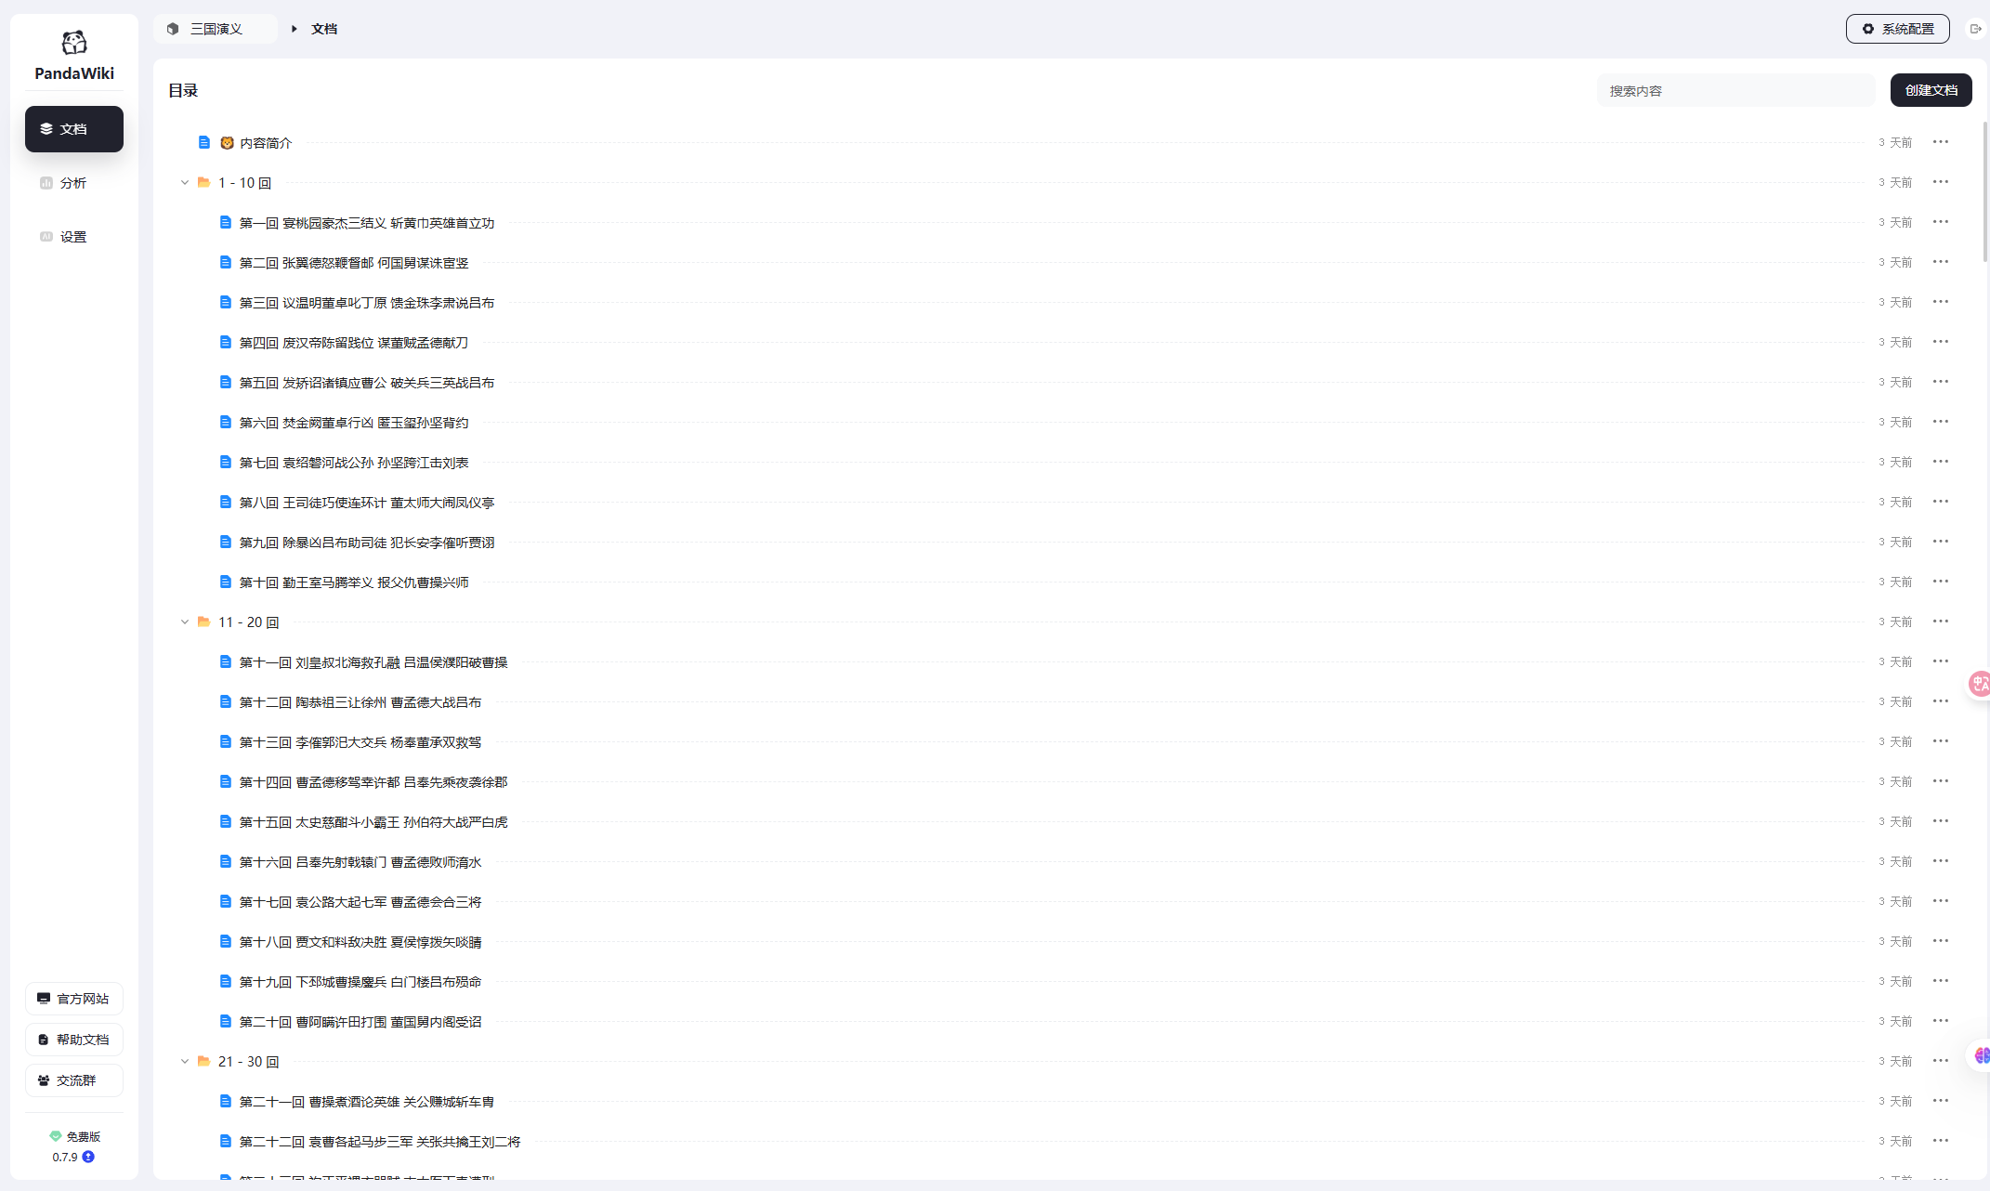Select the 文档 sidebar tab
The image size is (1990, 1191).
(73, 129)
